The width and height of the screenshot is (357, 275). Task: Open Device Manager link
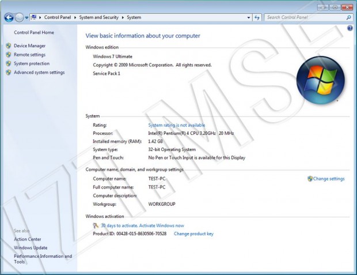pyautogui.click(x=29, y=46)
